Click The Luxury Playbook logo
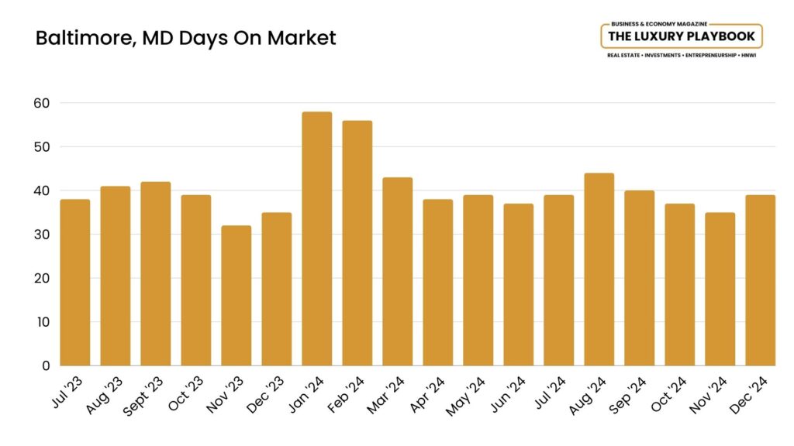 click(681, 36)
